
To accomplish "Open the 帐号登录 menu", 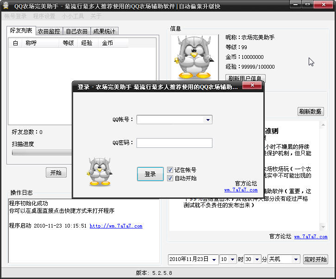I will click(15, 16).
